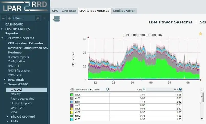Open the Reporter menu item

pyautogui.click(x=12, y=33)
